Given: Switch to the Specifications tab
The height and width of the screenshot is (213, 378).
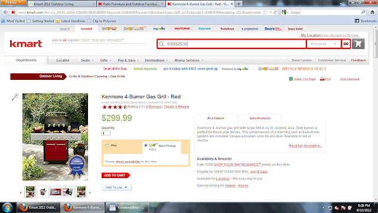Looking at the screenshot, I should tap(260, 118).
